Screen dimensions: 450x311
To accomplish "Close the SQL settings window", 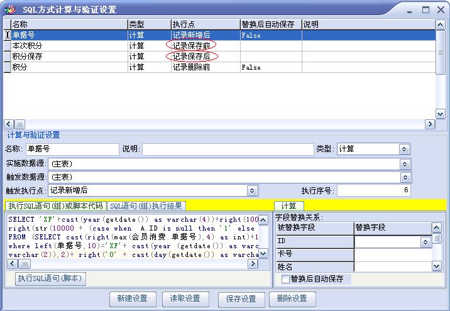I will point(441,10).
